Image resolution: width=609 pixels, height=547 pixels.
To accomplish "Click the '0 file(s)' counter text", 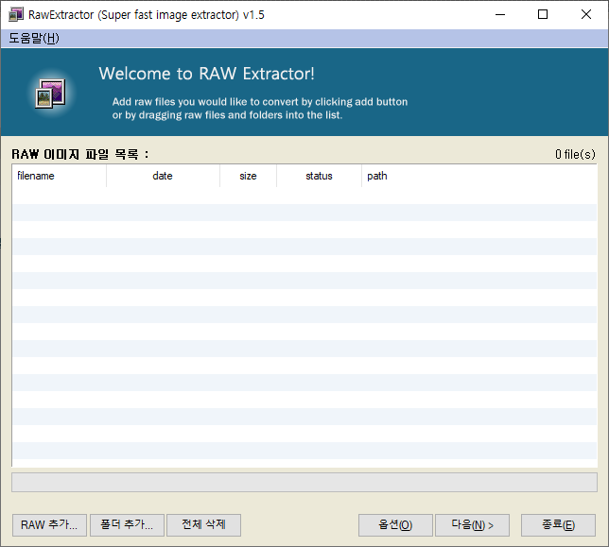I will 575,154.
